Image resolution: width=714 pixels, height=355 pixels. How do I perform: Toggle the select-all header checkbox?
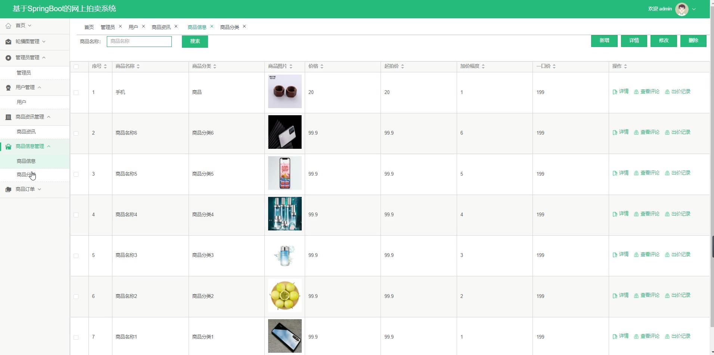point(76,67)
